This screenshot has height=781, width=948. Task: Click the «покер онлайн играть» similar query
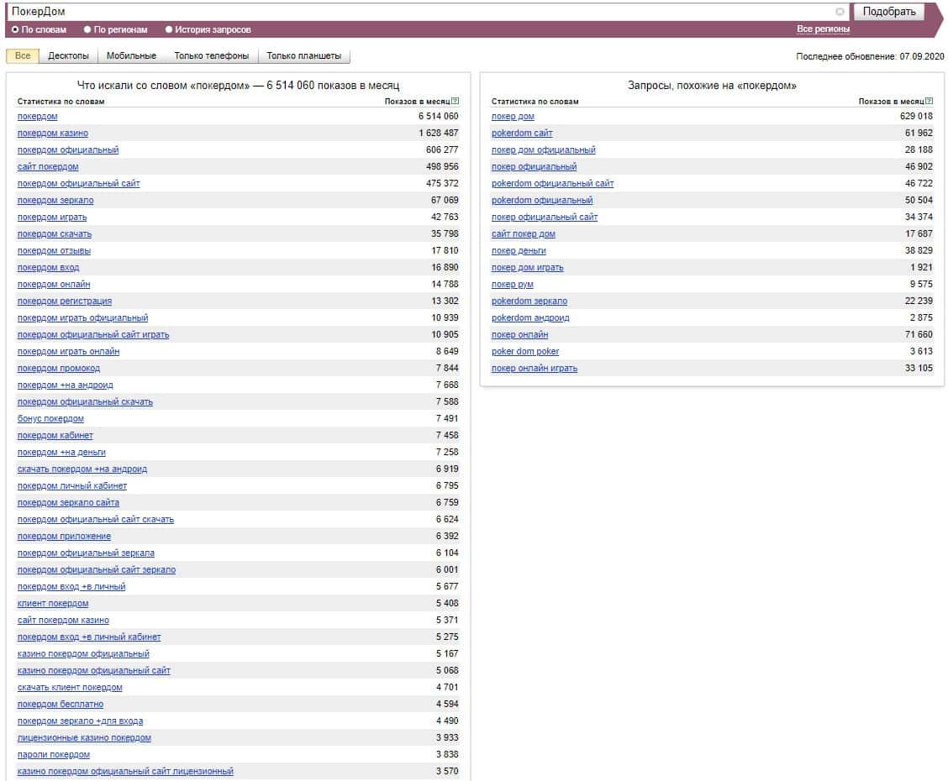coord(535,369)
